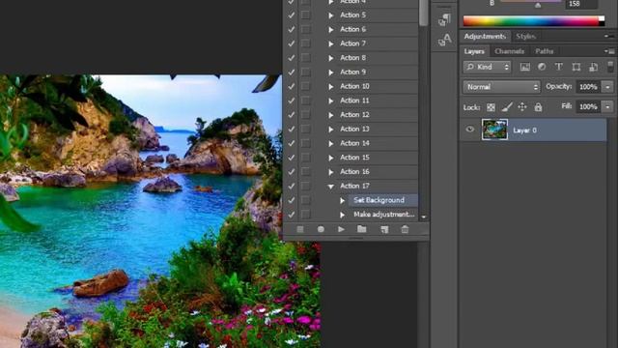Open the Adjustments panel flyout menu

[609, 36]
